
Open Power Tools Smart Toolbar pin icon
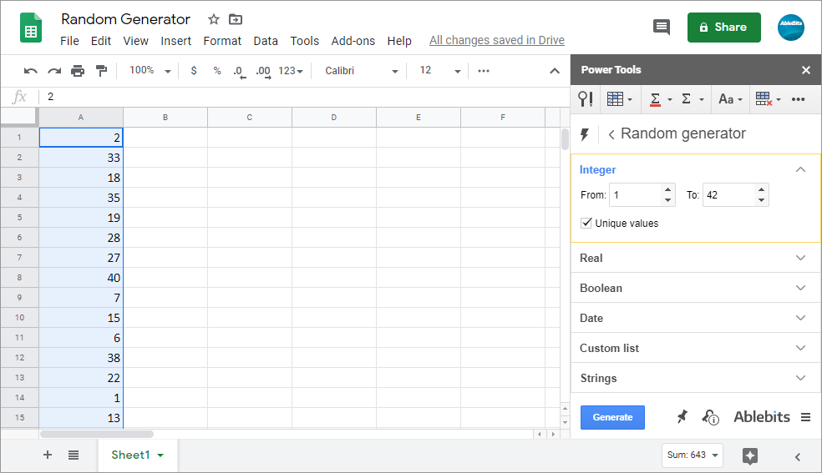[x=586, y=99]
